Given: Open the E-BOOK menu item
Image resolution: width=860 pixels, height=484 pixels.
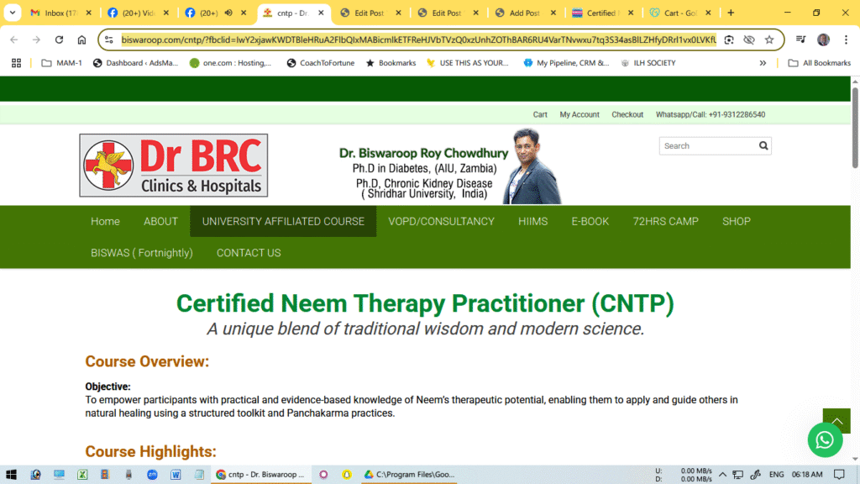Looking at the screenshot, I should [x=590, y=222].
